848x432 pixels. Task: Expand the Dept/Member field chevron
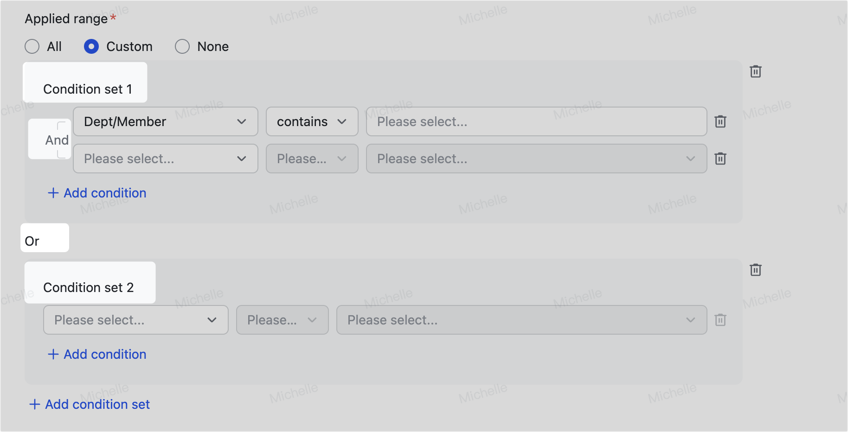pyautogui.click(x=241, y=121)
